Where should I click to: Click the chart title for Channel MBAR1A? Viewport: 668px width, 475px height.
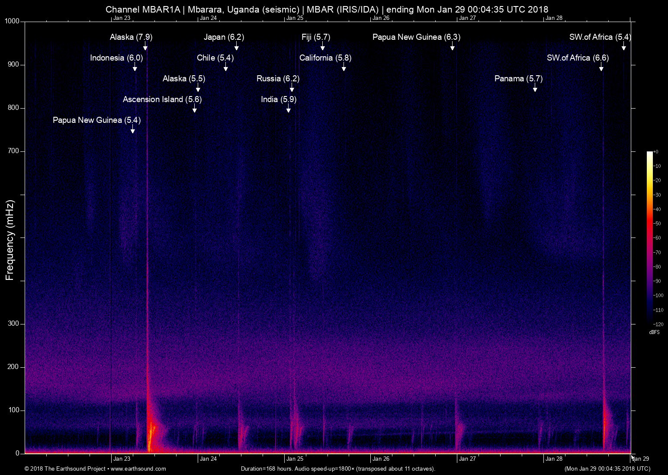click(x=327, y=10)
